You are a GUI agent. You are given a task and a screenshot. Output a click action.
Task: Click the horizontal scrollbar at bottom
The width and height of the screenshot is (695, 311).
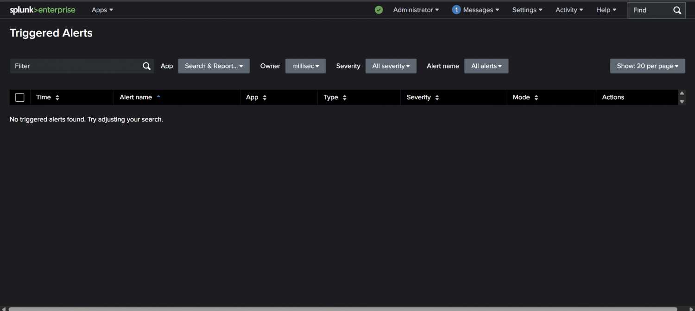click(343, 309)
